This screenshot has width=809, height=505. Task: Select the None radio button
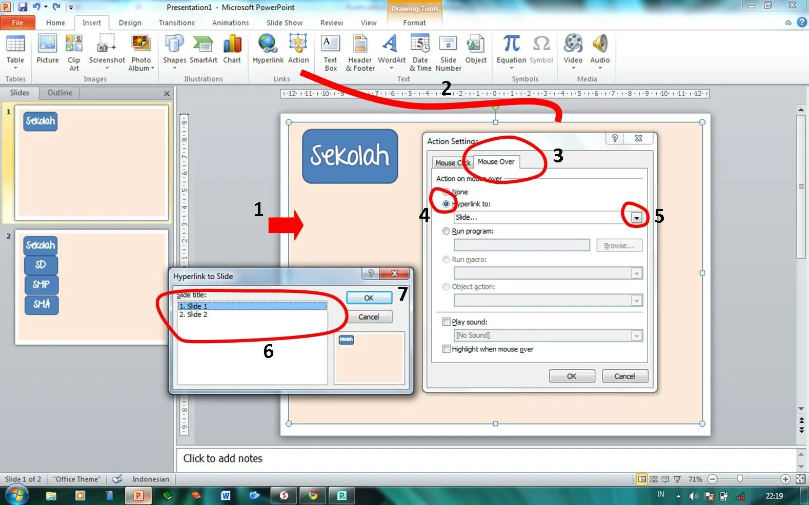tap(446, 192)
